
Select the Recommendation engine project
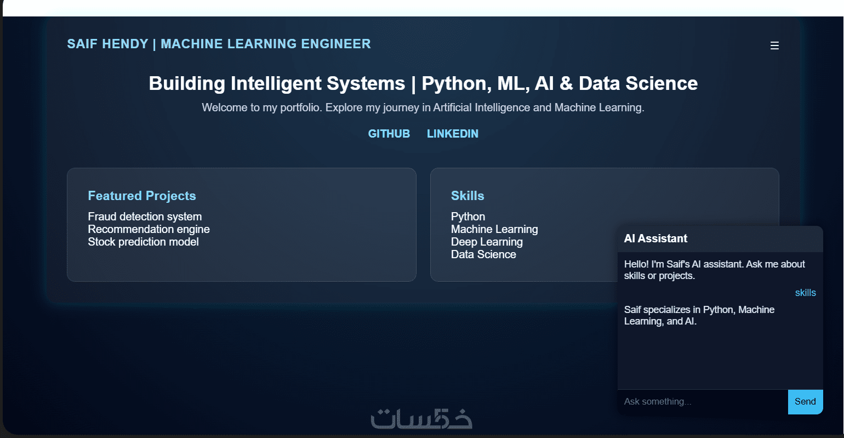point(149,229)
